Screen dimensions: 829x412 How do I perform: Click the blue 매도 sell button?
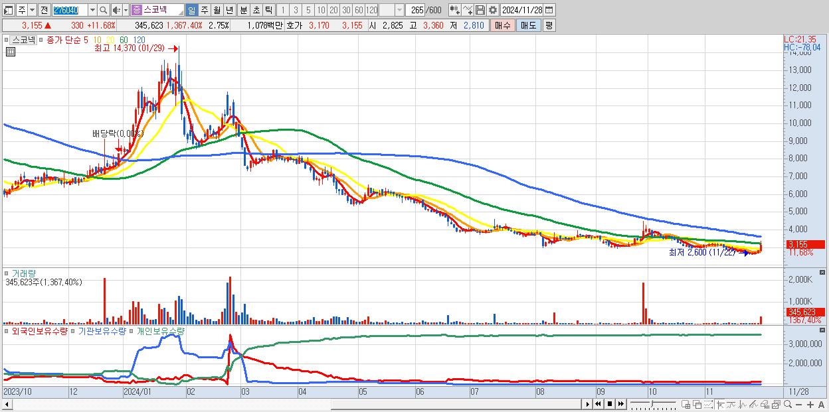(529, 26)
